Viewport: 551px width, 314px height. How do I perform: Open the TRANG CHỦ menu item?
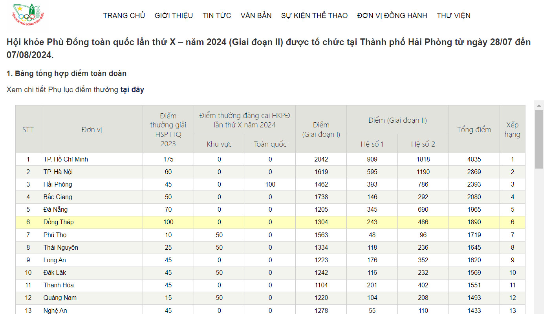[124, 16]
